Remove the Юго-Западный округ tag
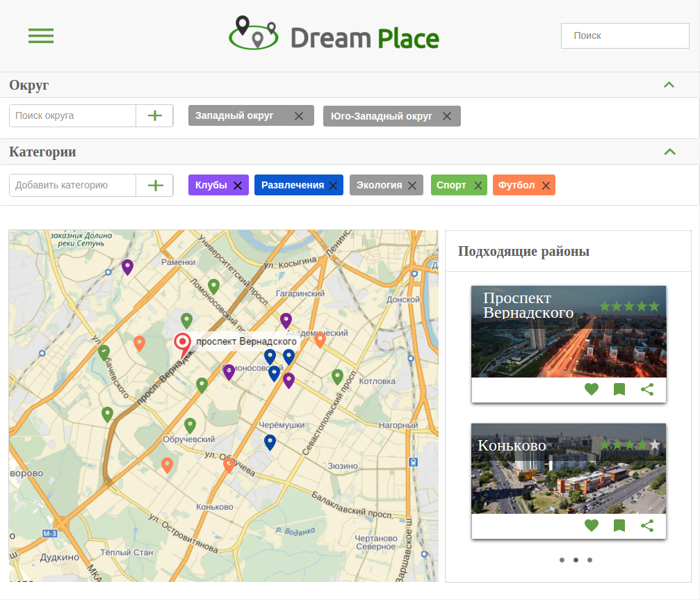The width and height of the screenshot is (700, 600). tap(446, 116)
